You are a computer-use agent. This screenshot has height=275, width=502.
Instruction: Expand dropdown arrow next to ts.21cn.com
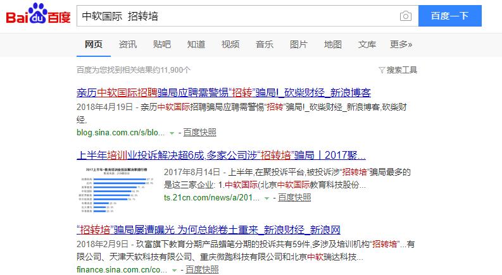[267, 199]
